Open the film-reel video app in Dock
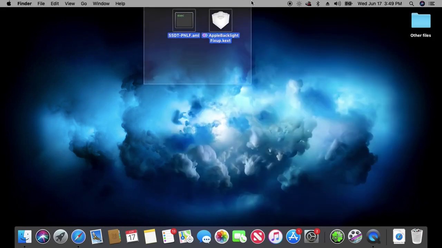The image size is (442, 248). (355, 237)
